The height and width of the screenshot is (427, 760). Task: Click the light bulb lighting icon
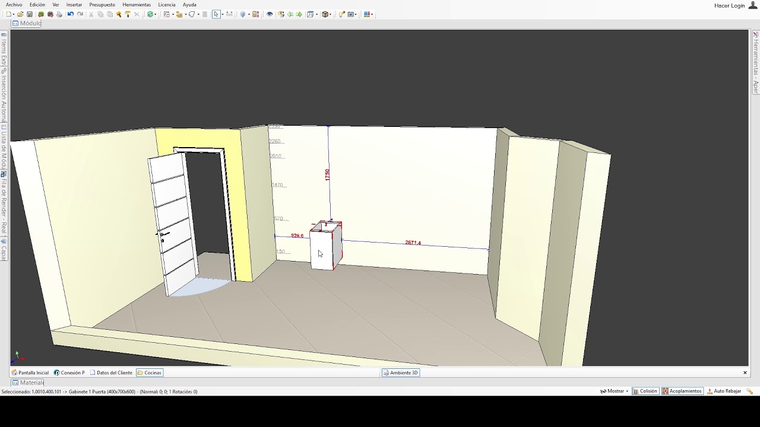click(x=341, y=14)
